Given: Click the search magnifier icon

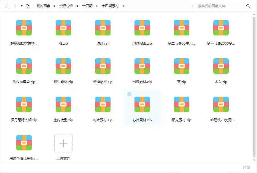Looking at the screenshot, I should click(x=248, y=6).
